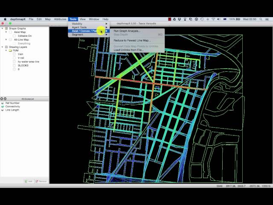Close the Attributes List panel icon

tap(2, 99)
